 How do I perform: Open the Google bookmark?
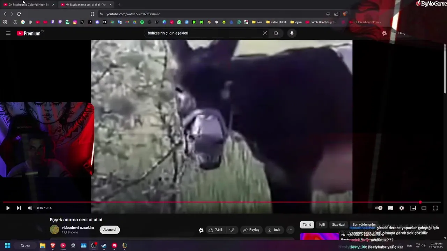[x=23, y=22]
